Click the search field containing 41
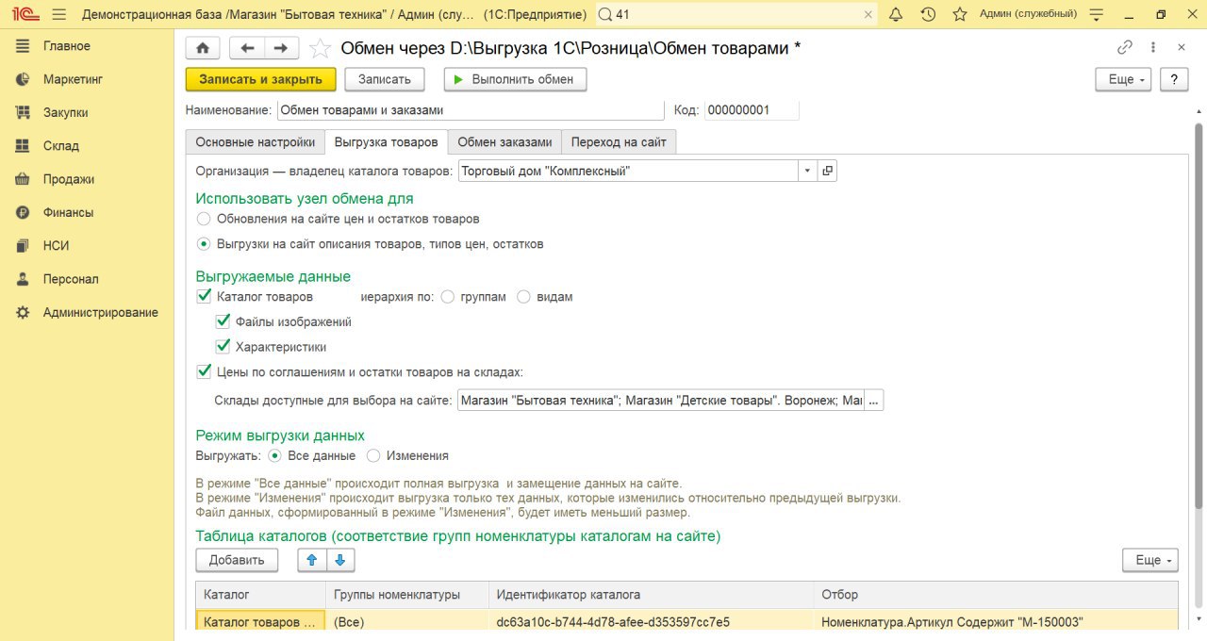 click(736, 14)
